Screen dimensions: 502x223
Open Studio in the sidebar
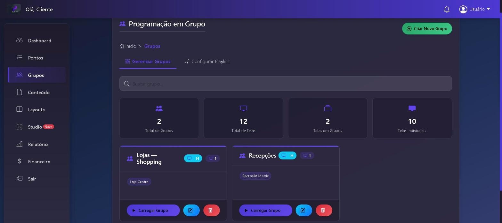pos(37,127)
